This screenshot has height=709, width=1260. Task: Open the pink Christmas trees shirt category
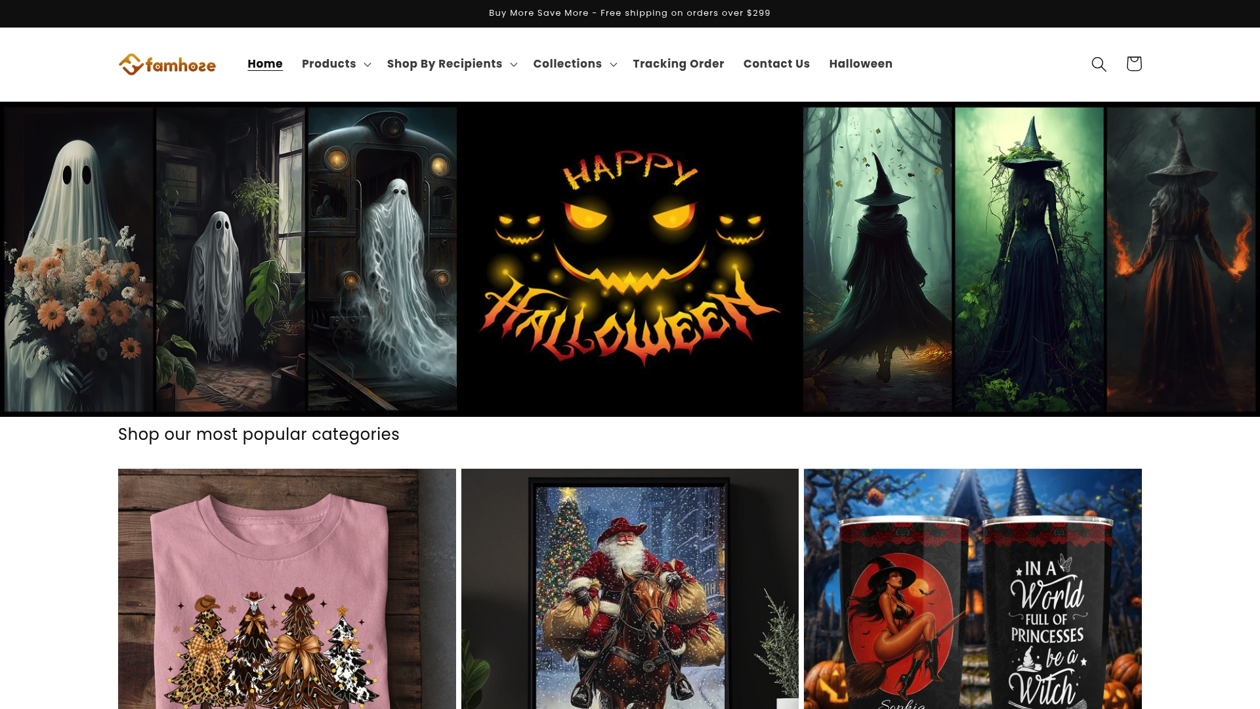coord(287,588)
